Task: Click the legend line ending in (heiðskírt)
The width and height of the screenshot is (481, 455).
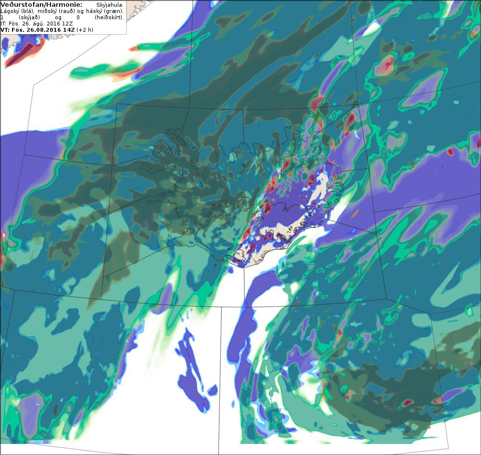Action: (x=62, y=17)
